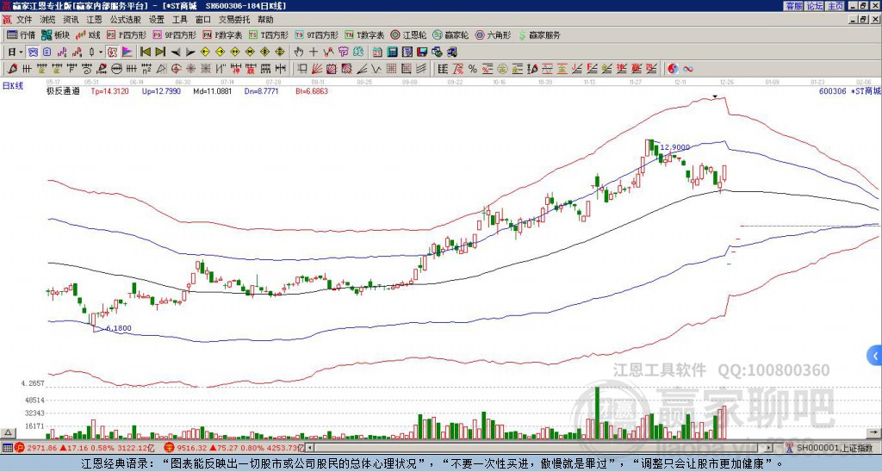This screenshot has height=472, width=882.
Task: Select the crosshair cursor tool
Action: point(314,53)
